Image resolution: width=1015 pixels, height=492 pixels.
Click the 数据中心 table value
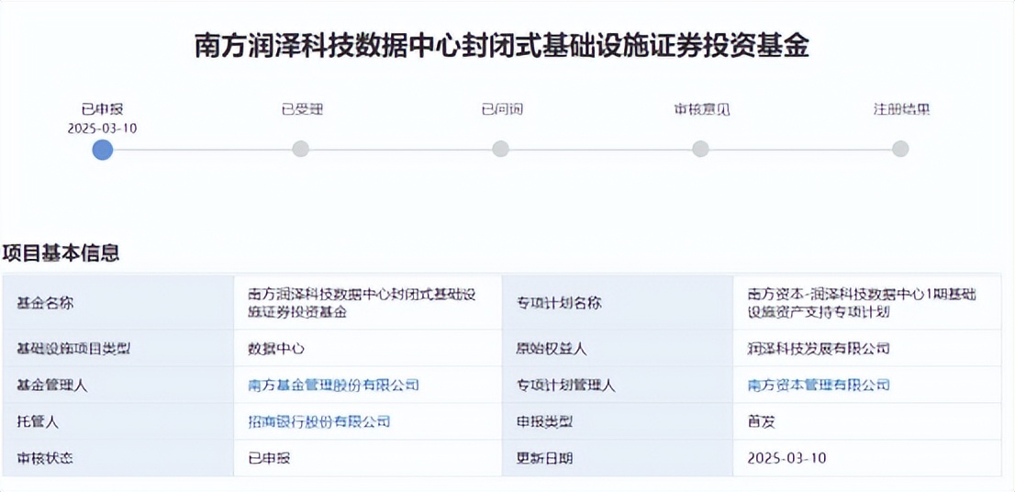point(276,348)
